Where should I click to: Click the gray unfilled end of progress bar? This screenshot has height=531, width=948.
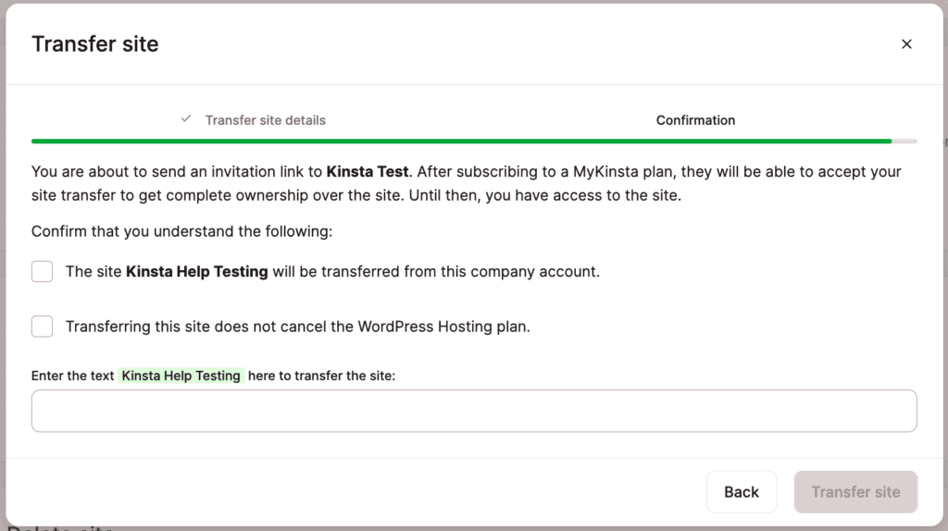tap(904, 142)
